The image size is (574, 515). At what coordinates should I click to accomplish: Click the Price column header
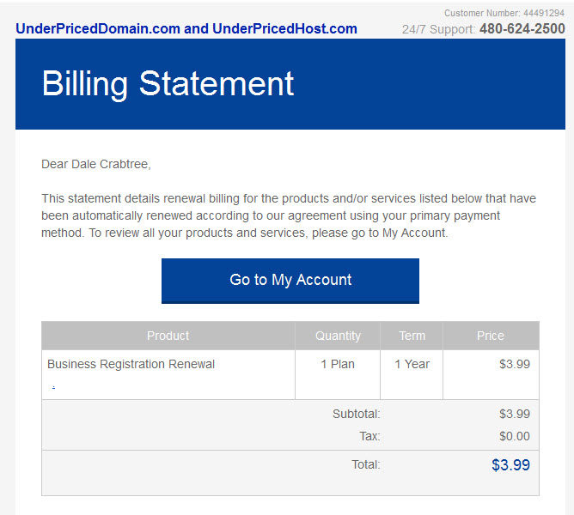coord(491,336)
